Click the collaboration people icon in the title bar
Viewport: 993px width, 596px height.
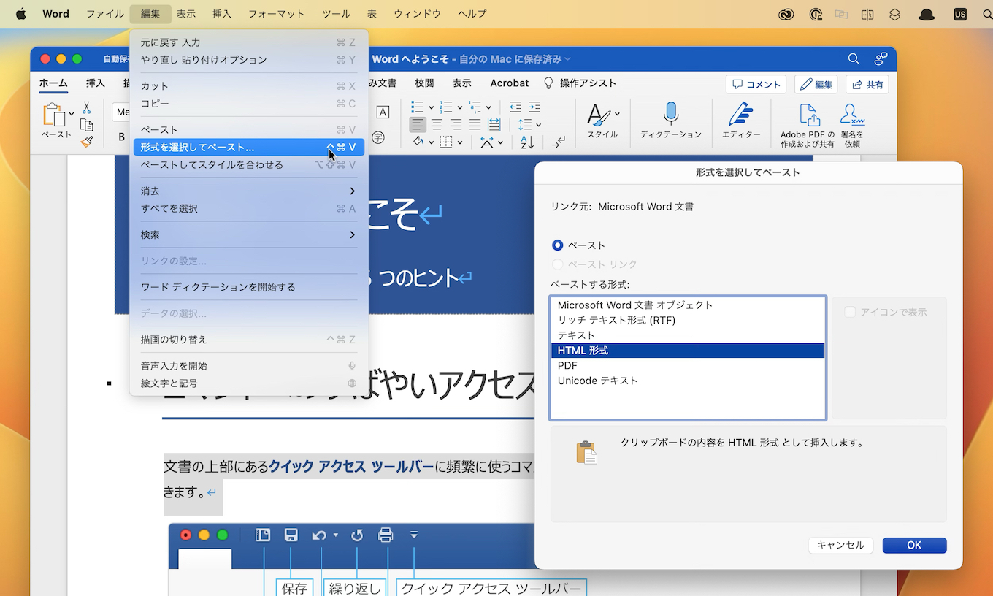pyautogui.click(x=881, y=59)
